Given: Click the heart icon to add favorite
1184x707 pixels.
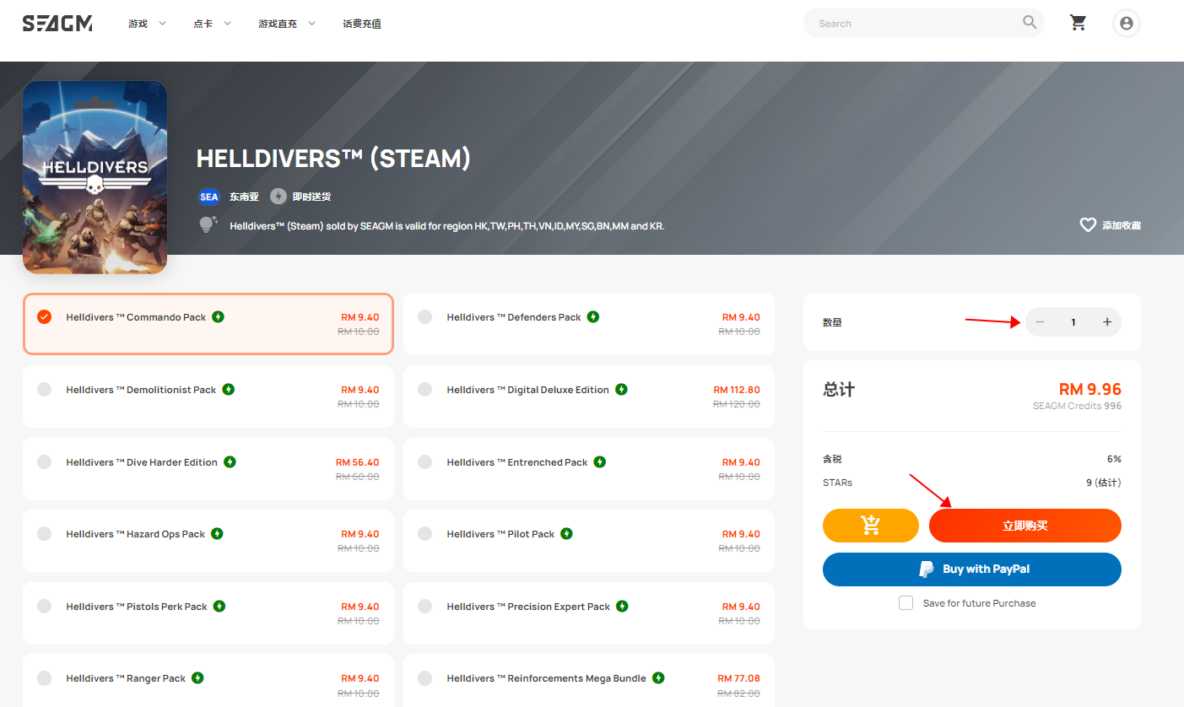Looking at the screenshot, I should [1088, 225].
